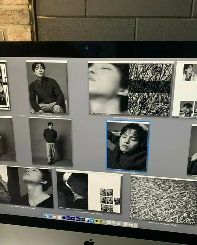This screenshot has width=197, height=245.
Task: Open Telegram from the Dock
Action: [92, 221]
